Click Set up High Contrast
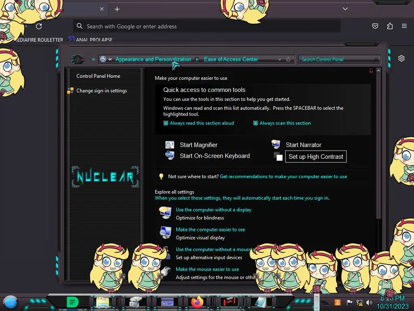414x311 pixels. point(316,157)
